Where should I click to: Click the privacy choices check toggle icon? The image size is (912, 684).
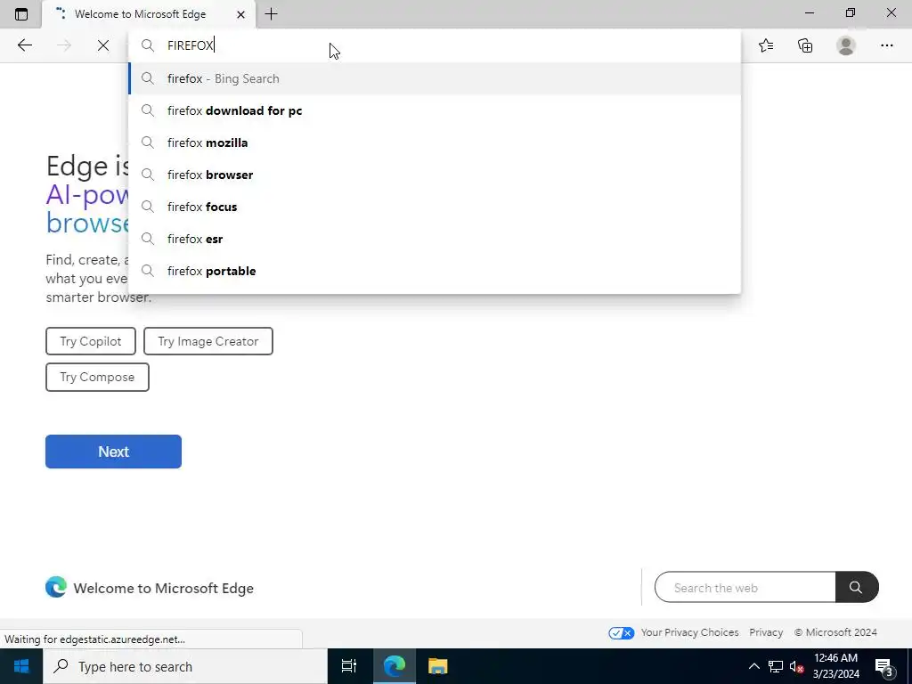pos(621,633)
